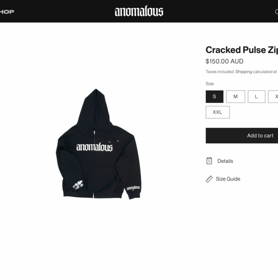Click the anomalous logo in header
This screenshot has height=278, width=278.
pos(139,11)
